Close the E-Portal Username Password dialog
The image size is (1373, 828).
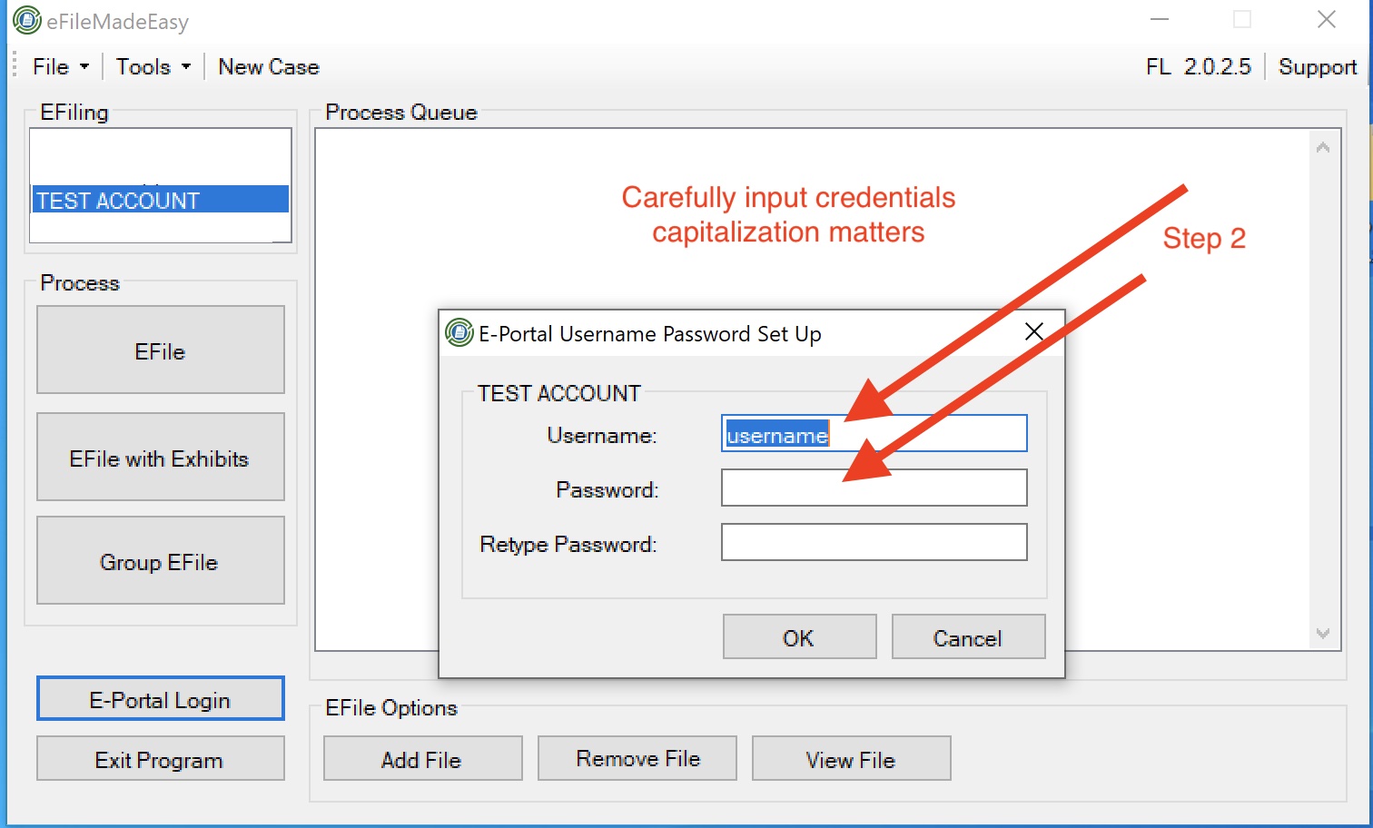tap(1034, 332)
